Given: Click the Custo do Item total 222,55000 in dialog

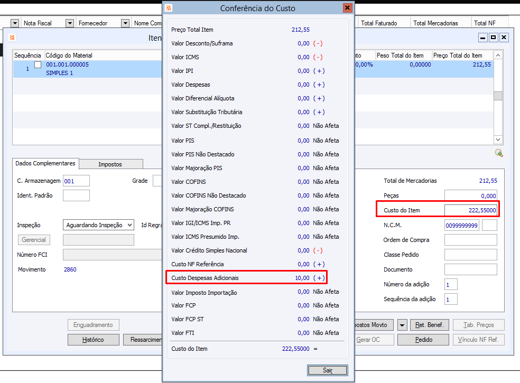Looking at the screenshot, I should pos(295,349).
